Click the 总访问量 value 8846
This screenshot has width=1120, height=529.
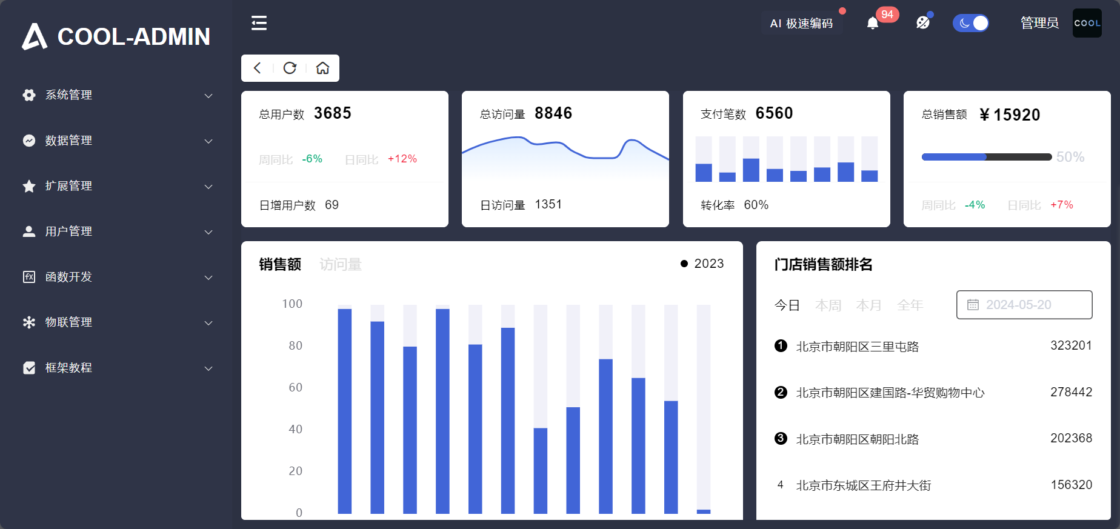point(553,113)
